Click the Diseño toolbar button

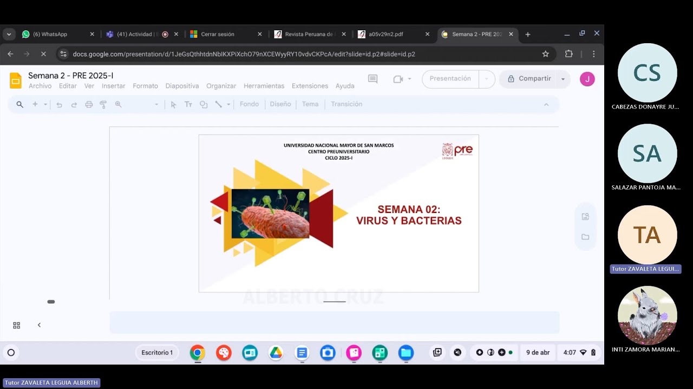(x=280, y=104)
